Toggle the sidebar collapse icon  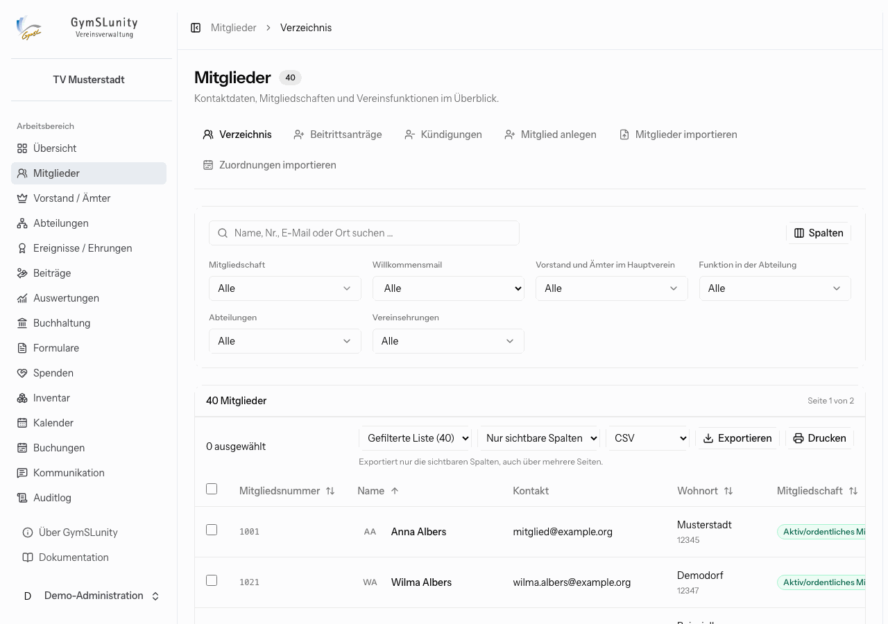point(196,28)
